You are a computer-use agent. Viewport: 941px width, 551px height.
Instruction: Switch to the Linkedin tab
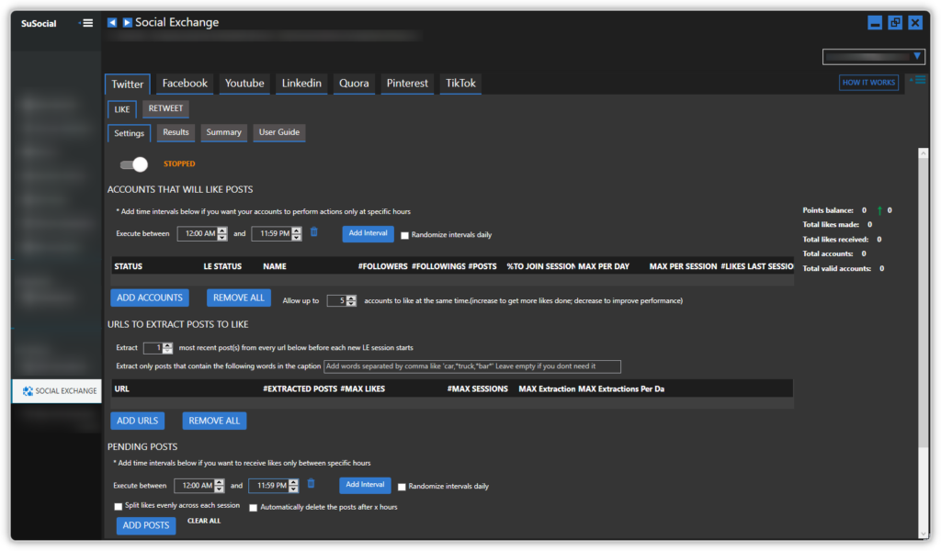301,84
